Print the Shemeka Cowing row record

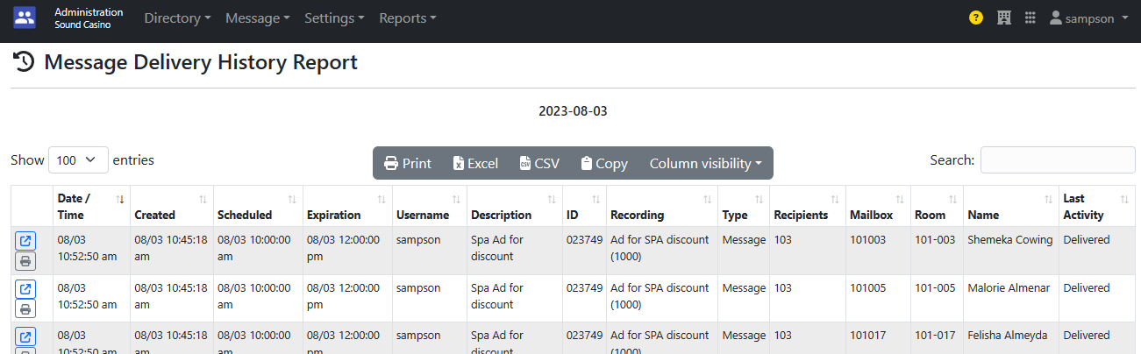25,260
